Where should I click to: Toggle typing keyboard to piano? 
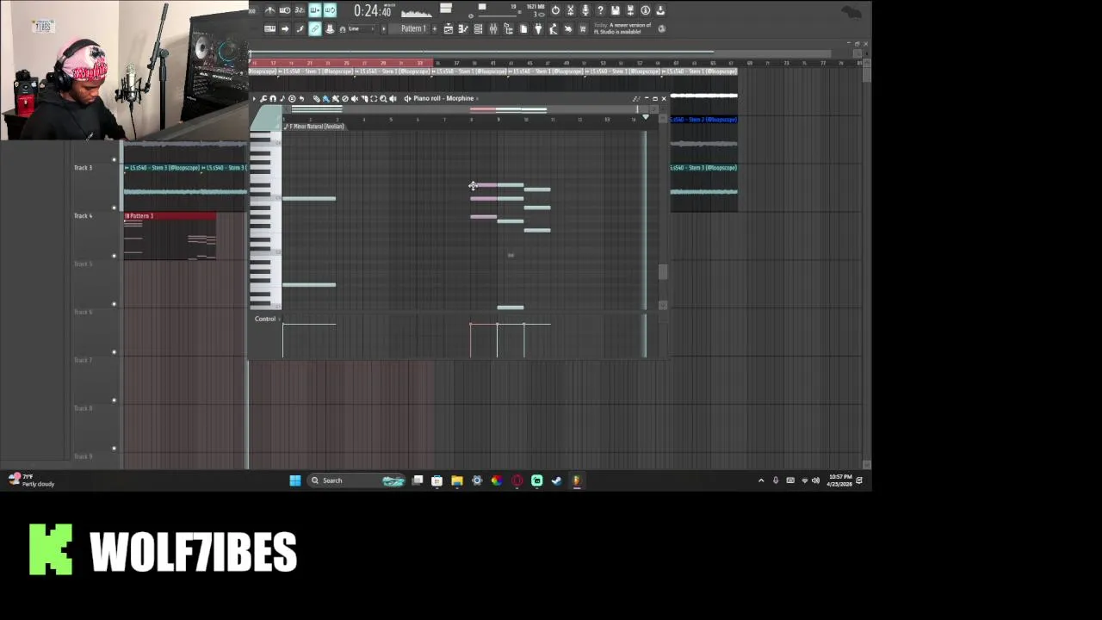269,28
